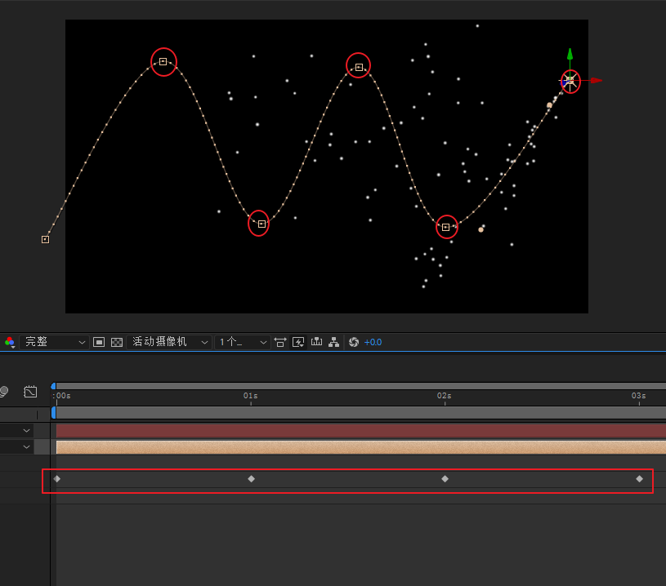Click the timeline button in viewer toolbar
The height and width of the screenshot is (586, 666).
(316, 342)
